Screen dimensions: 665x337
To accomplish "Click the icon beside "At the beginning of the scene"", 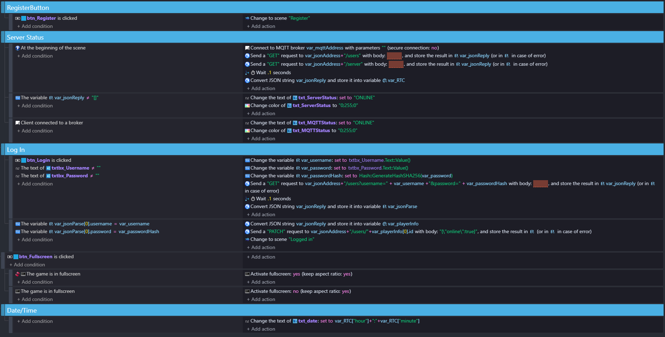I will pyautogui.click(x=18, y=48).
